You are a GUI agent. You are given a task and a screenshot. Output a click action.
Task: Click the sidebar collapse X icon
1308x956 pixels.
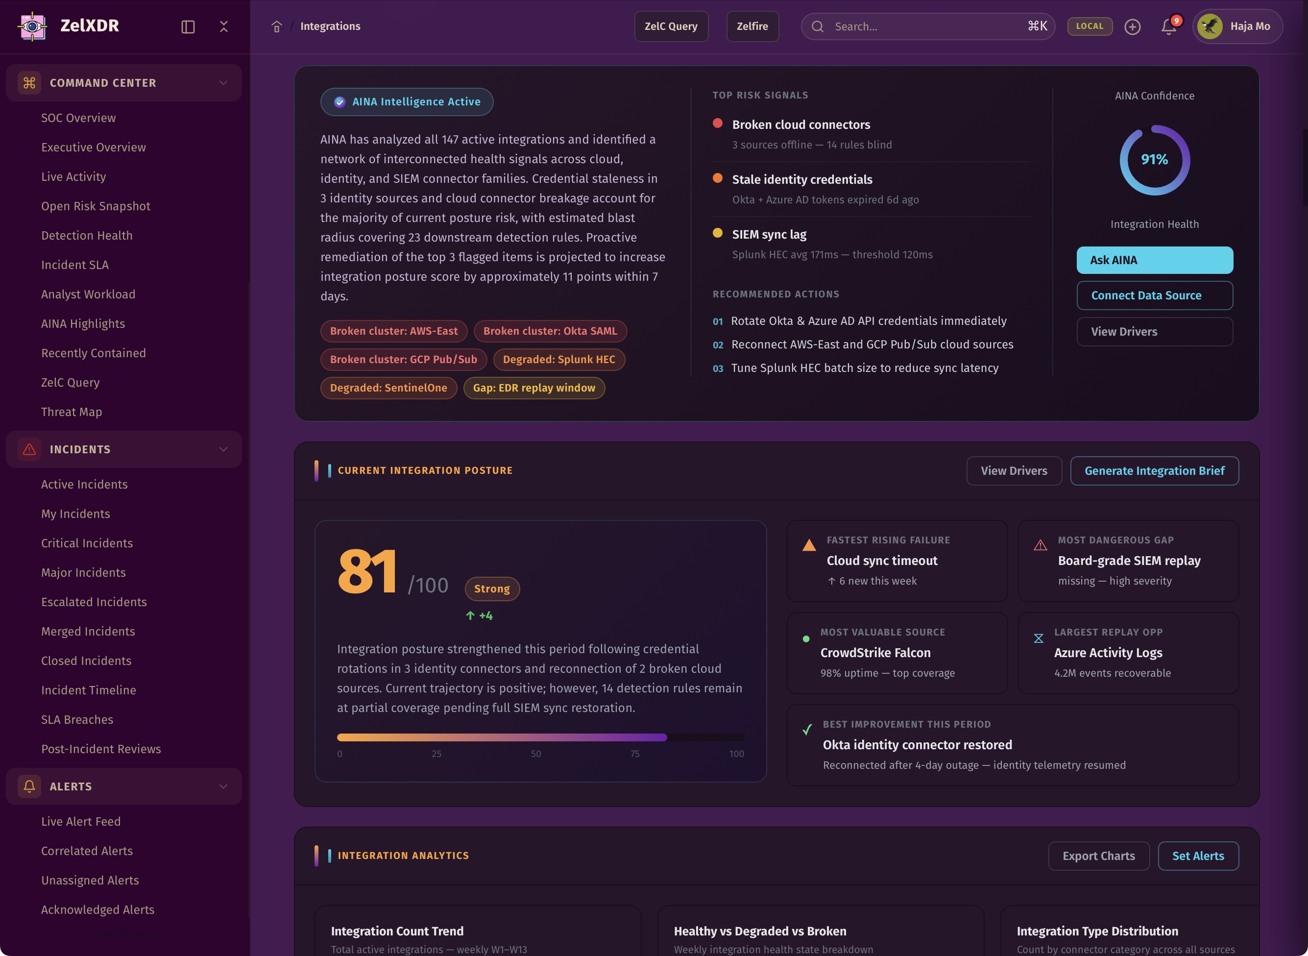[x=224, y=26]
